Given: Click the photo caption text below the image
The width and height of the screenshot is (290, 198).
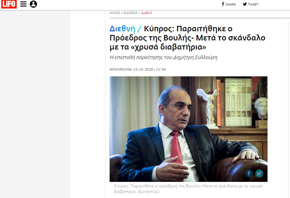Looking at the screenshot, I should 188,189.
